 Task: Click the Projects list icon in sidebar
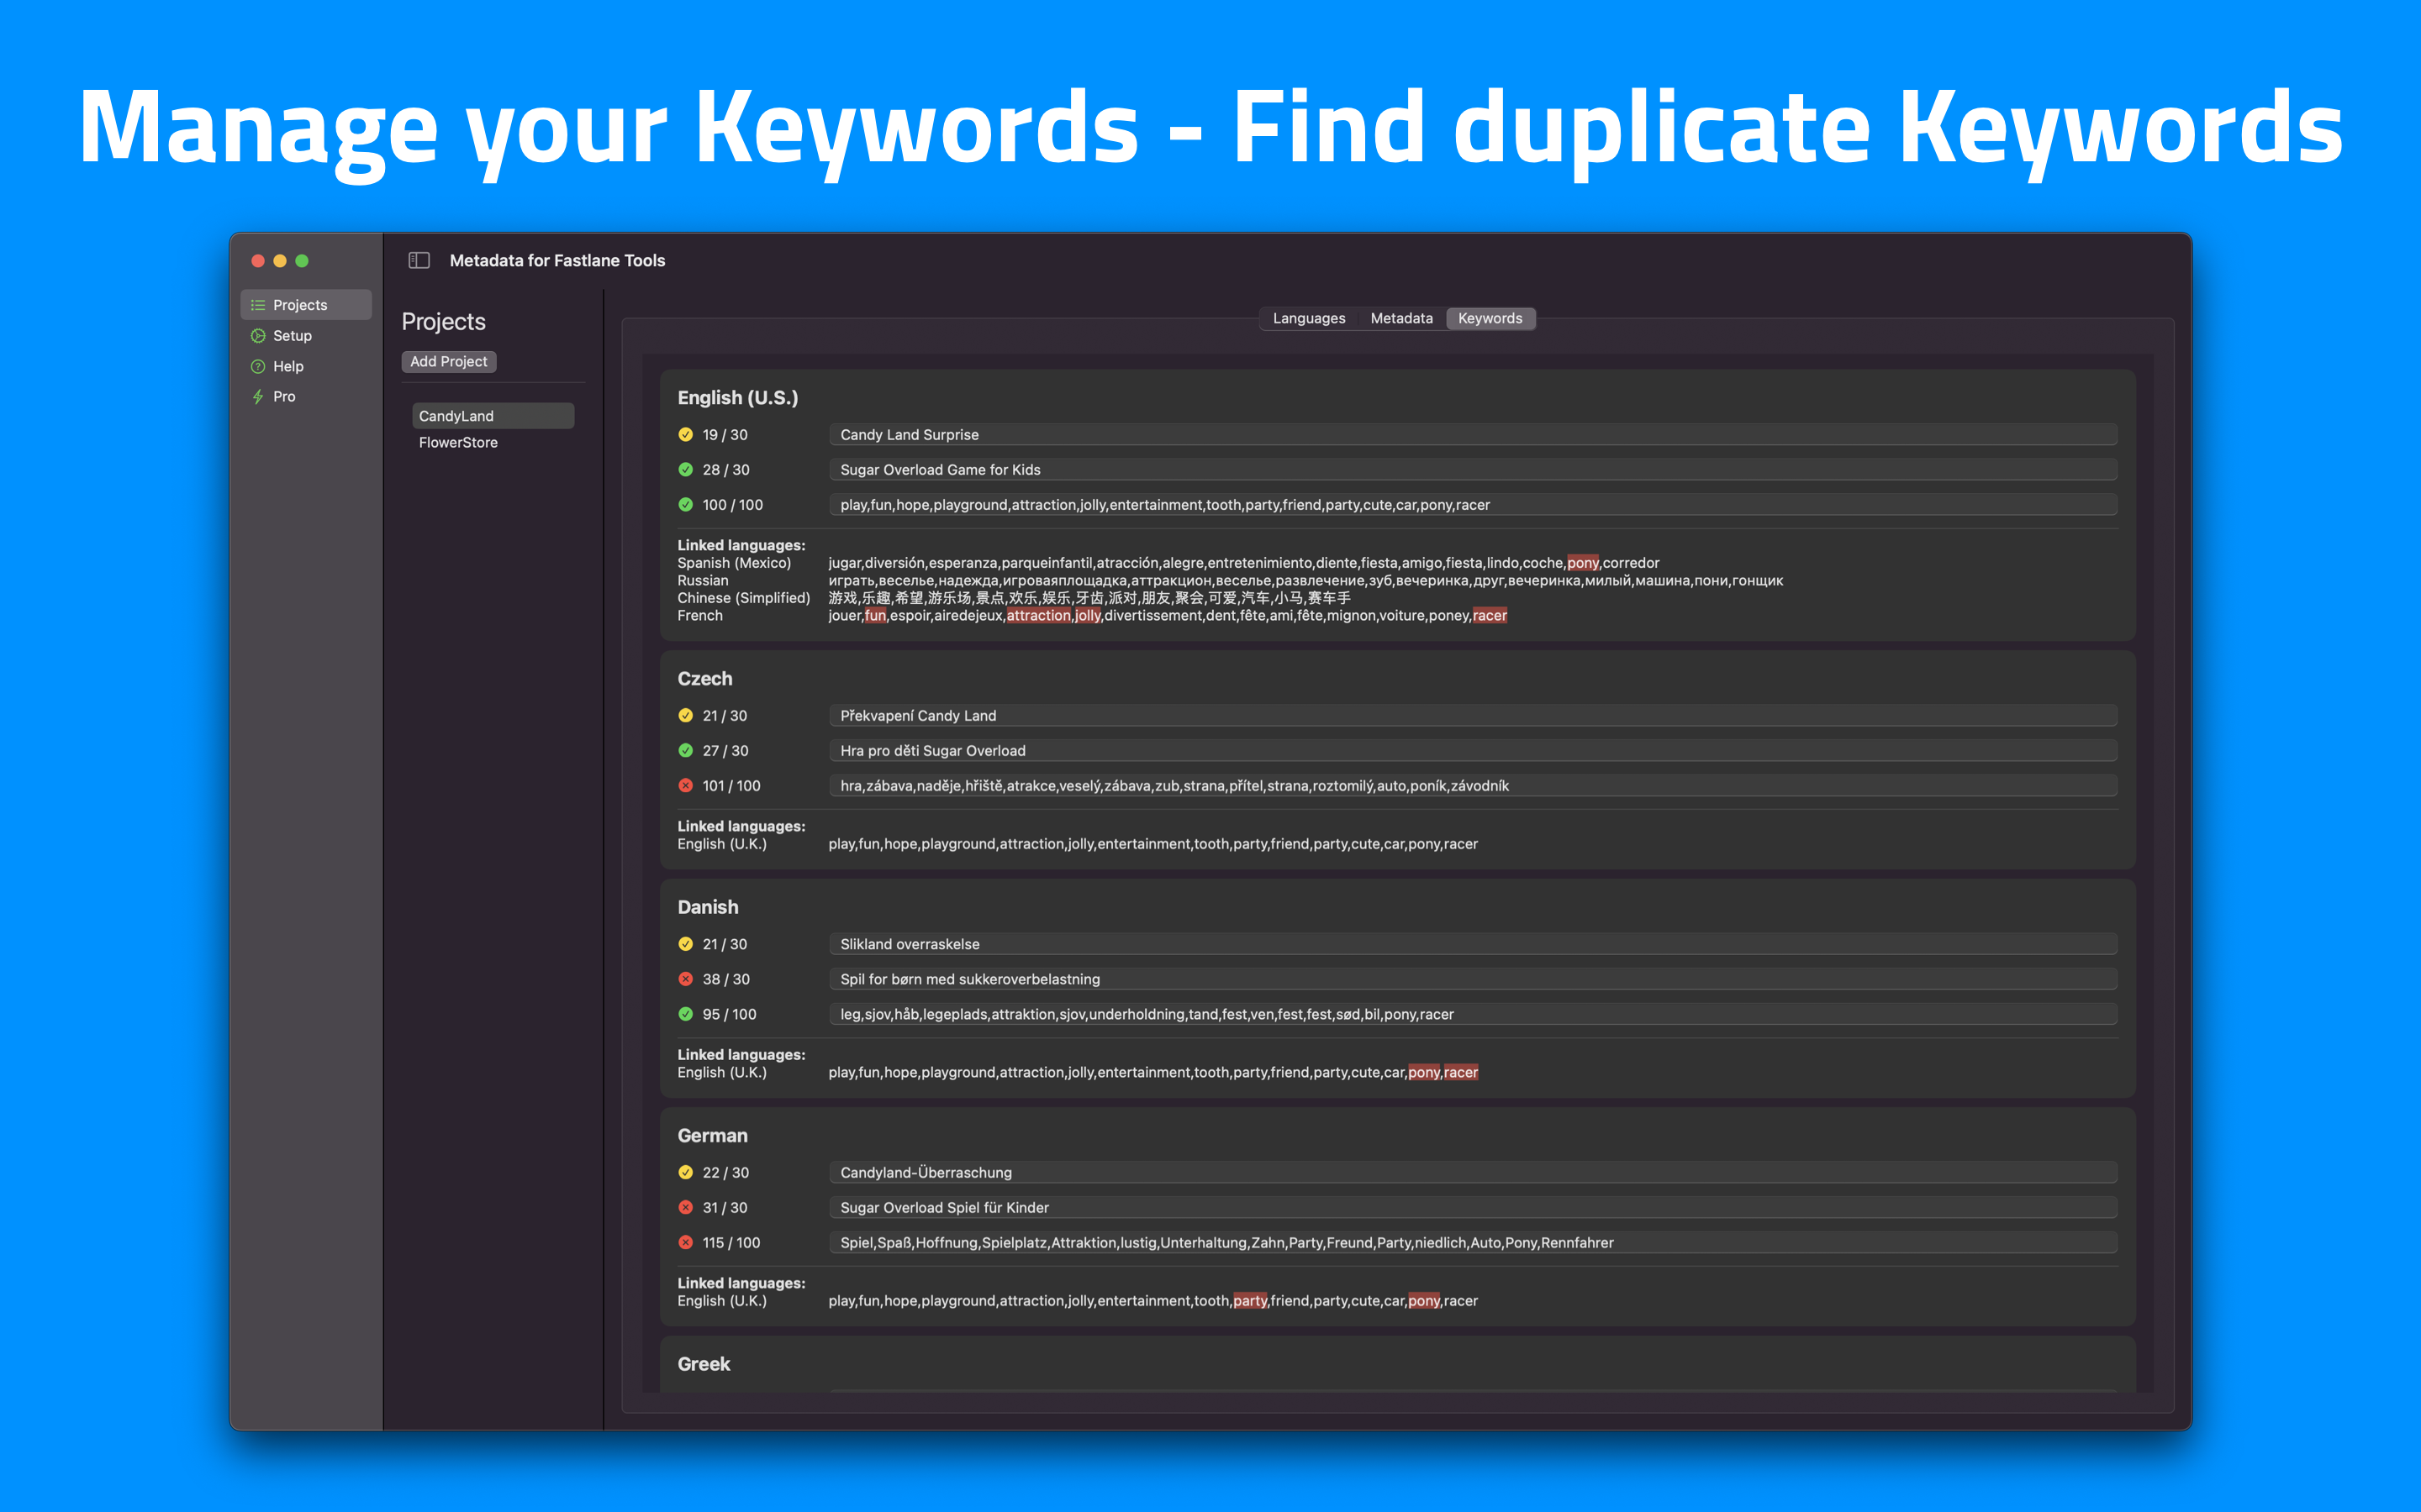[258, 305]
